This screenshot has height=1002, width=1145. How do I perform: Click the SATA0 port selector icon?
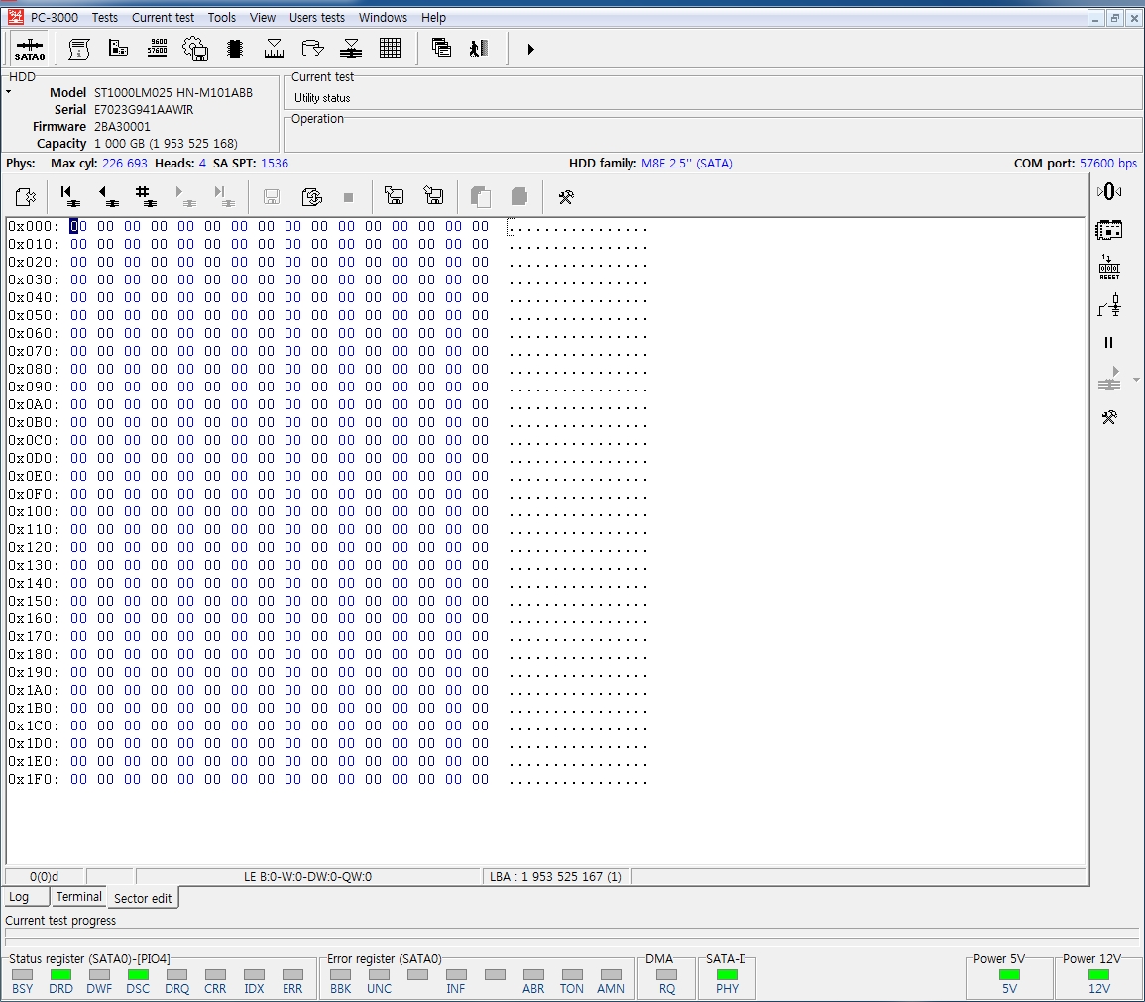coord(30,49)
